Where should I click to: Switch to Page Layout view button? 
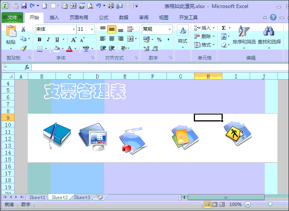[215, 204]
